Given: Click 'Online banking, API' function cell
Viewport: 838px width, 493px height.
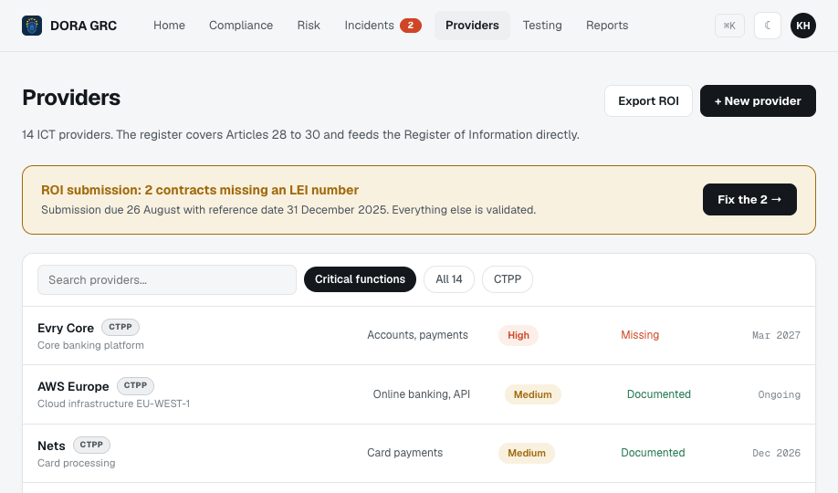Looking at the screenshot, I should pos(422,394).
